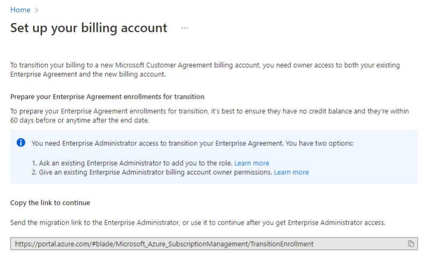Screen dimensions: 434x280
Task: Click the You need Enterprise Administrator access message
Action: [x=192, y=143]
